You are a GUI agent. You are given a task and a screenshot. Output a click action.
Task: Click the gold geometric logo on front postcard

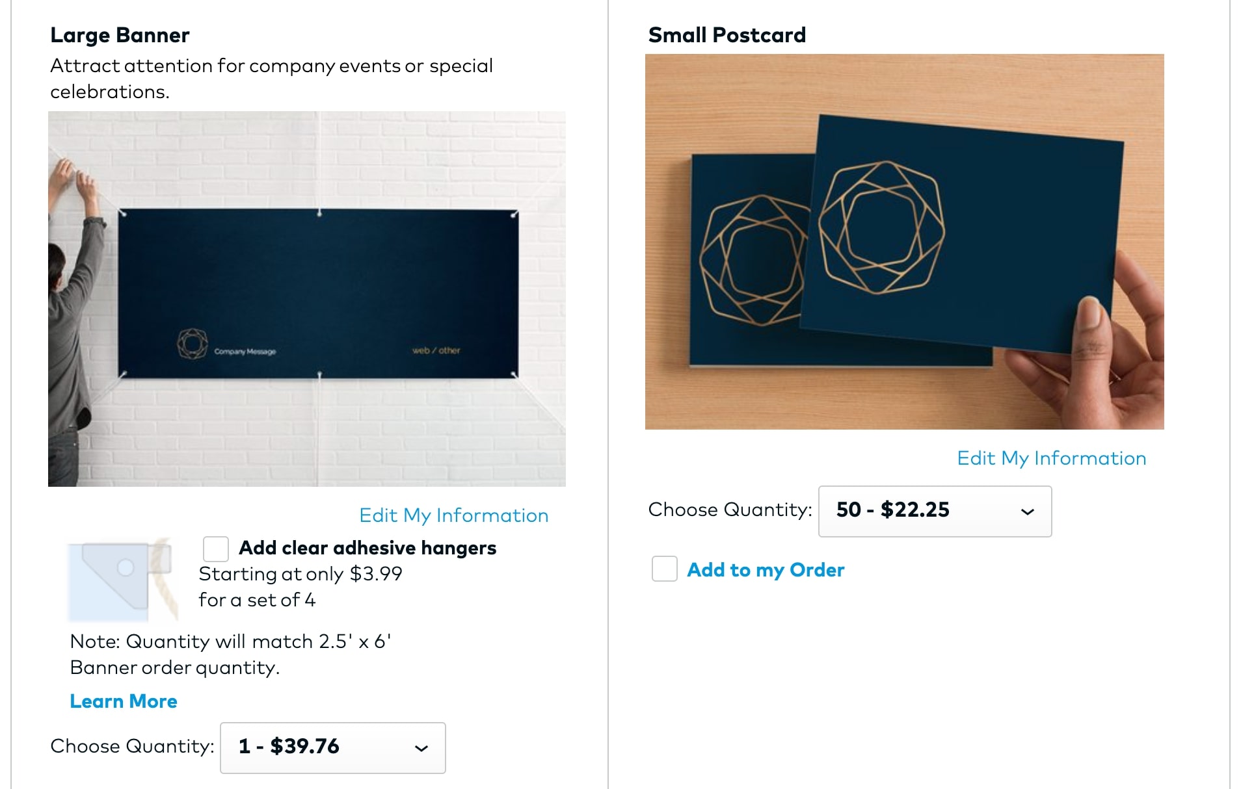(x=881, y=227)
